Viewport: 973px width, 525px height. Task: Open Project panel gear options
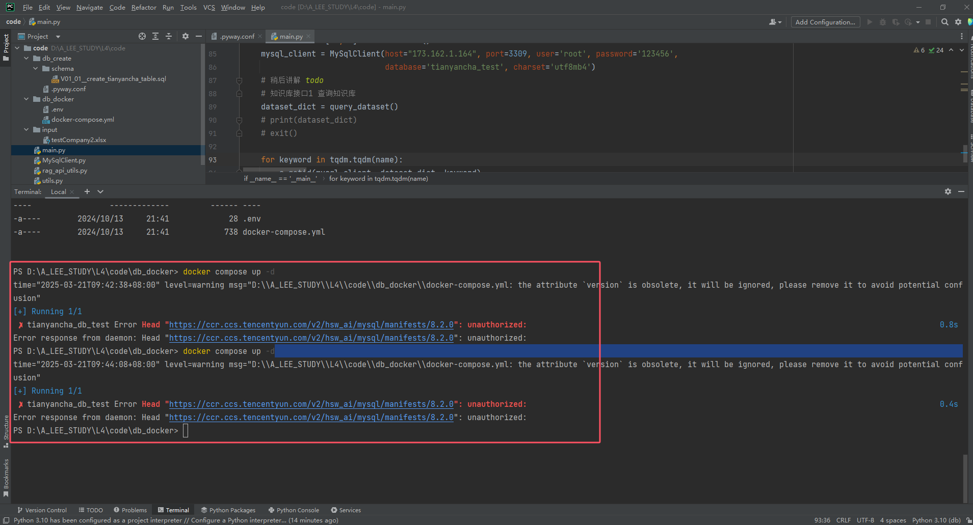[x=186, y=36]
